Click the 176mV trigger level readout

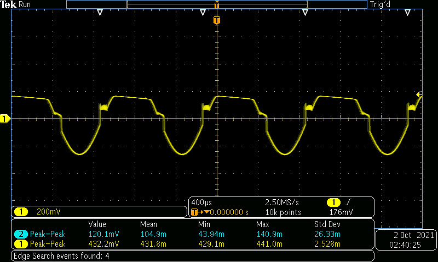pyautogui.click(x=341, y=212)
